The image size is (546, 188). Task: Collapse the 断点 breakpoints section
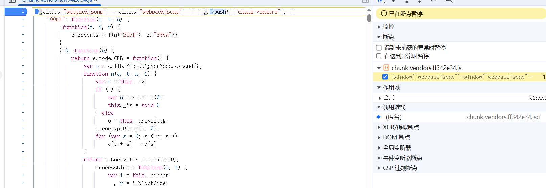click(x=389, y=37)
